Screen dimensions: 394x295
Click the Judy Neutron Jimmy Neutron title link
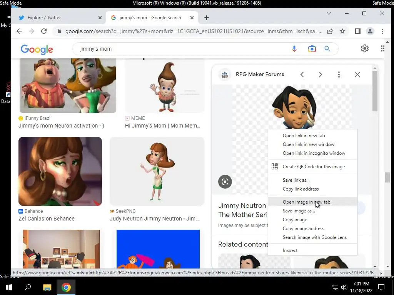click(154, 219)
